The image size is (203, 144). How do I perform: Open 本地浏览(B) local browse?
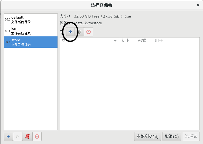point(147,136)
